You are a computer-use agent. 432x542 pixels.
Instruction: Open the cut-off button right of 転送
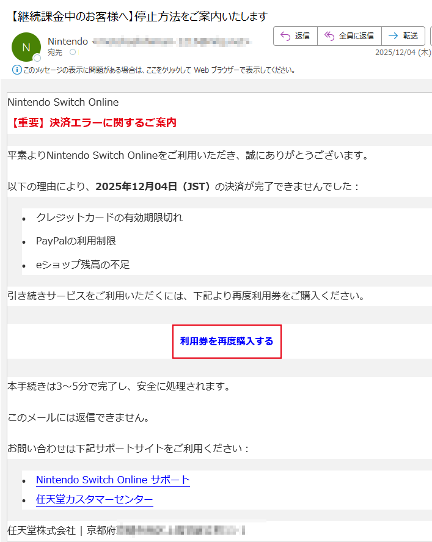tap(431, 36)
